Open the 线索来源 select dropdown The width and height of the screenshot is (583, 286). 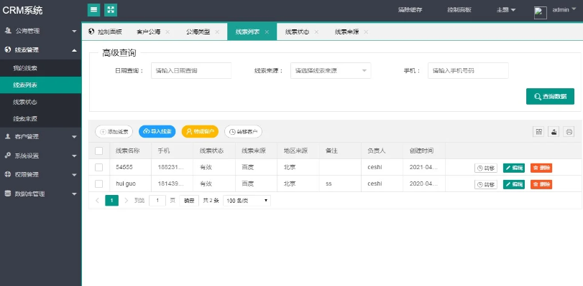tap(331, 70)
